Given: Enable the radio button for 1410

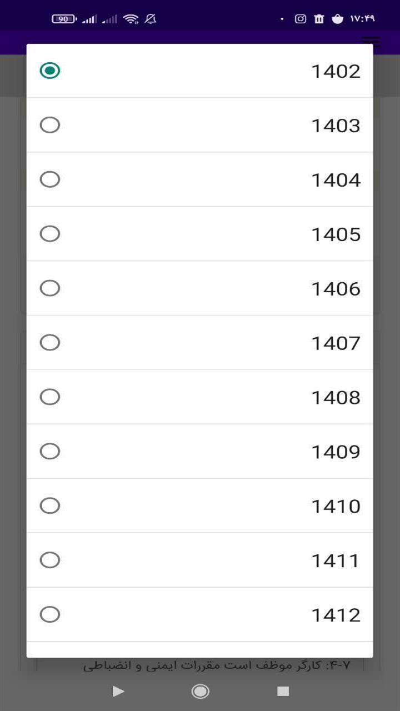Looking at the screenshot, I should coord(50,506).
